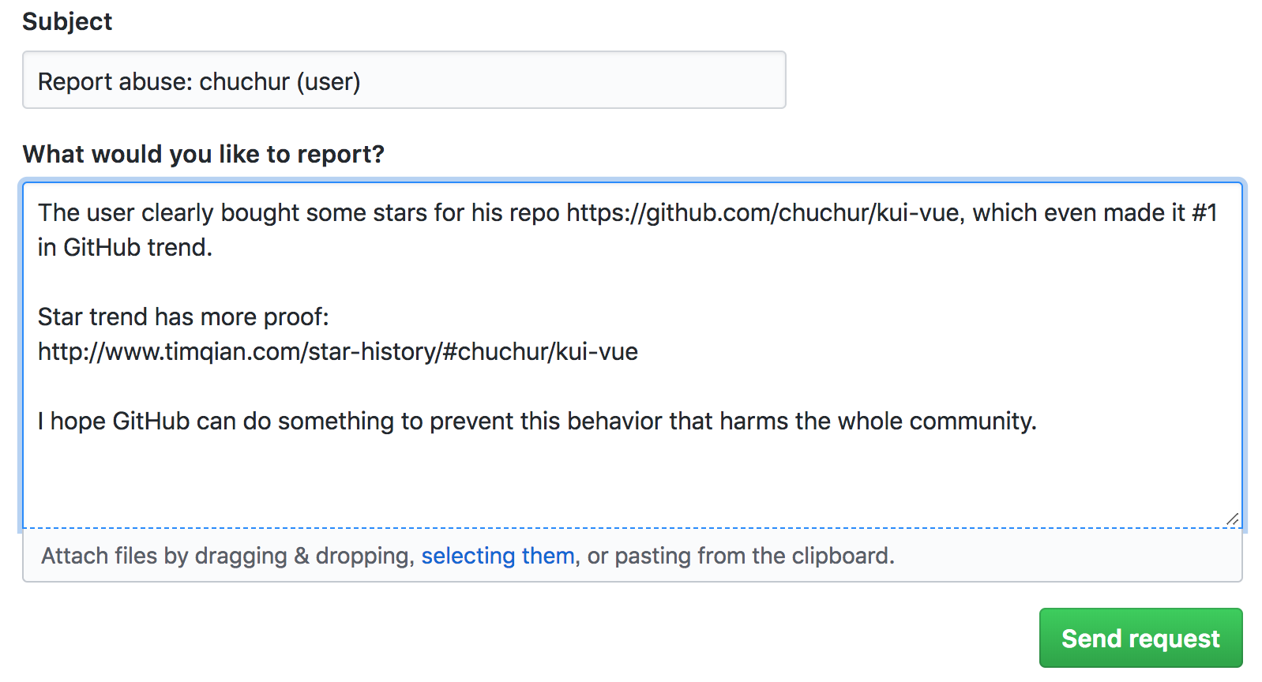This screenshot has width=1262, height=682.
Task: Open the "selecting them" file picker link
Action: 498,556
